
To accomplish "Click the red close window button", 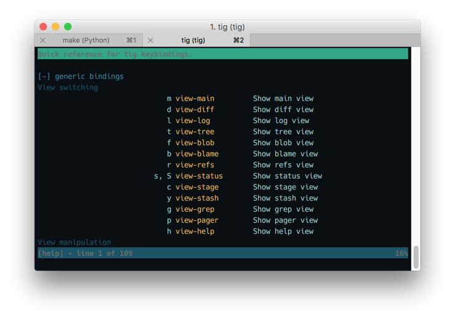I will click(43, 26).
